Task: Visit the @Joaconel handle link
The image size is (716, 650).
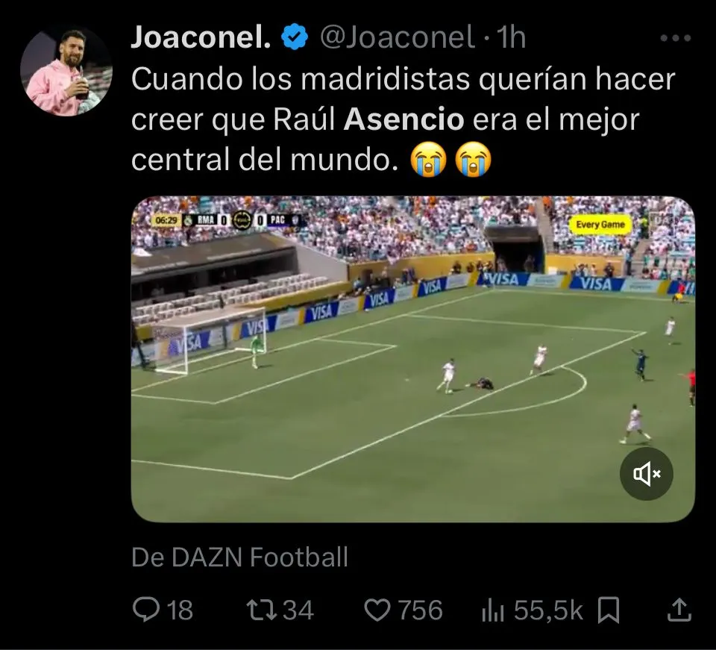Action: pyautogui.click(x=398, y=37)
